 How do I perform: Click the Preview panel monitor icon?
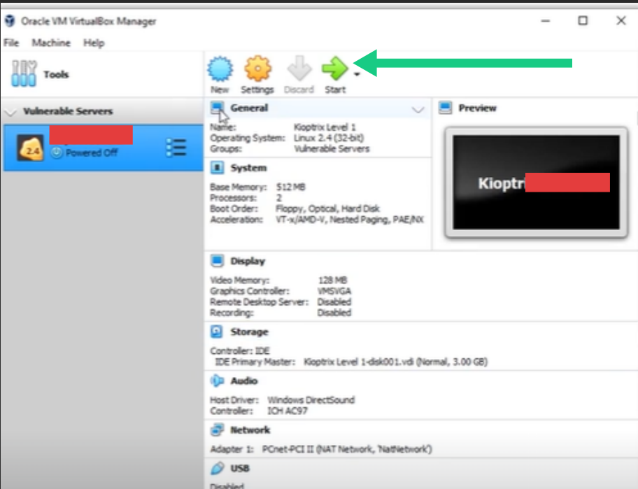[x=446, y=108]
